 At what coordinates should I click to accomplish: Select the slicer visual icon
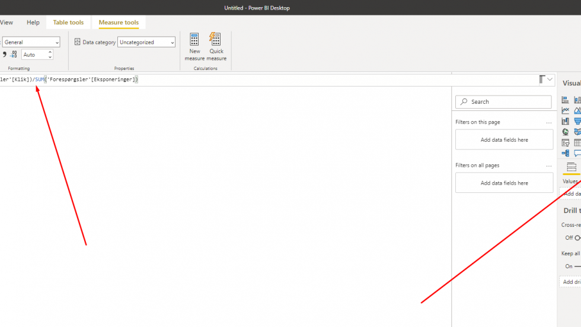[x=565, y=143]
